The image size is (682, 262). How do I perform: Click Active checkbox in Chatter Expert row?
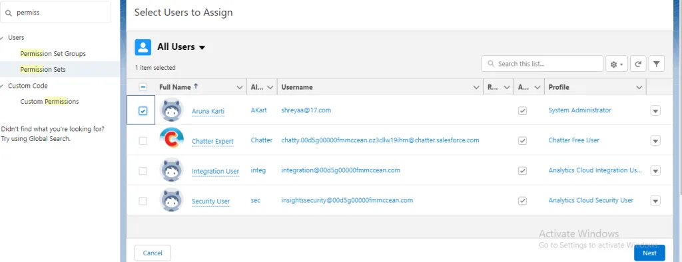(522, 141)
